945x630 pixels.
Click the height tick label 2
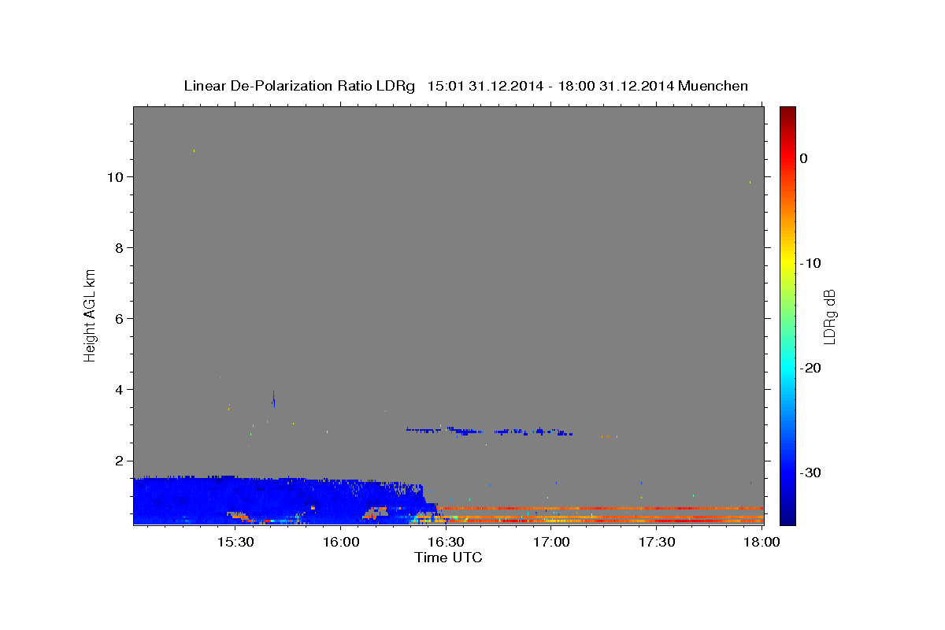[x=121, y=460]
